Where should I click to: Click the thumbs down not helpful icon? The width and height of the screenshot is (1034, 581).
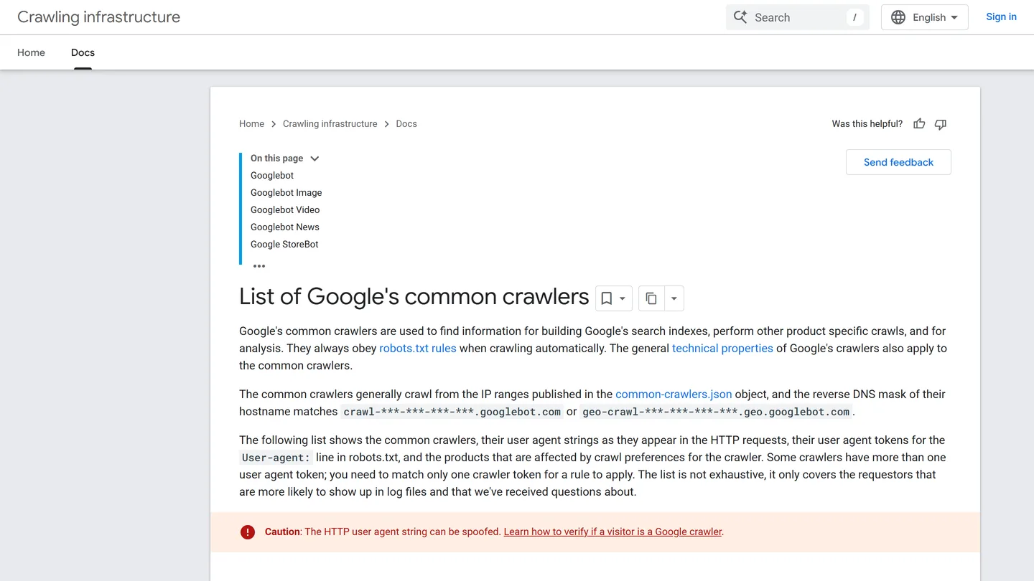pyautogui.click(x=941, y=124)
